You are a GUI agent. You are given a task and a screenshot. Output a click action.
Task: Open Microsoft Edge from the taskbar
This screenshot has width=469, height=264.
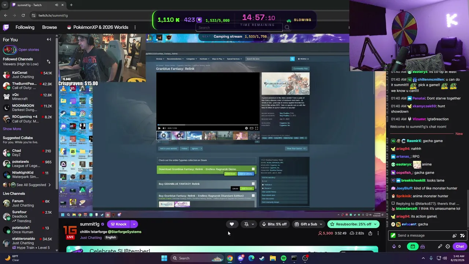251,258
